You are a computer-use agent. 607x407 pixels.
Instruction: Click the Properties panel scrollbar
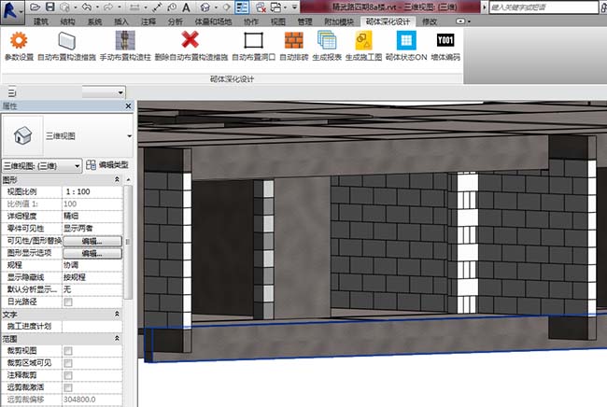128,242
